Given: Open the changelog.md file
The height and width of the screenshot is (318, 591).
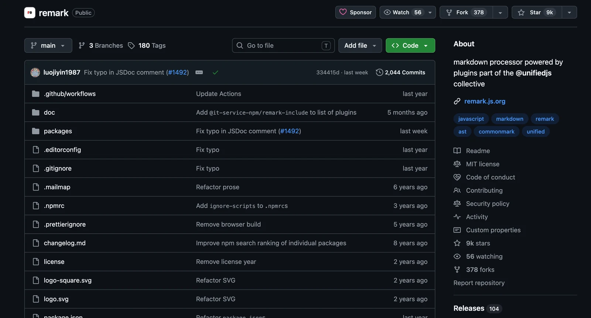Looking at the screenshot, I should point(65,243).
